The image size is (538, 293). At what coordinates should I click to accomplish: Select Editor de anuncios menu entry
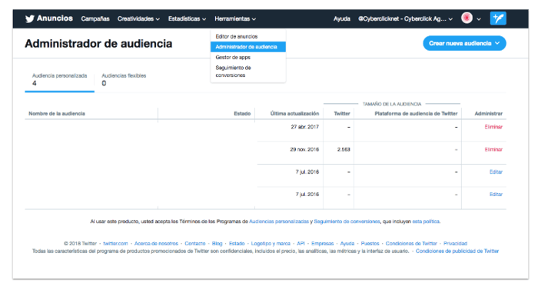click(248, 36)
